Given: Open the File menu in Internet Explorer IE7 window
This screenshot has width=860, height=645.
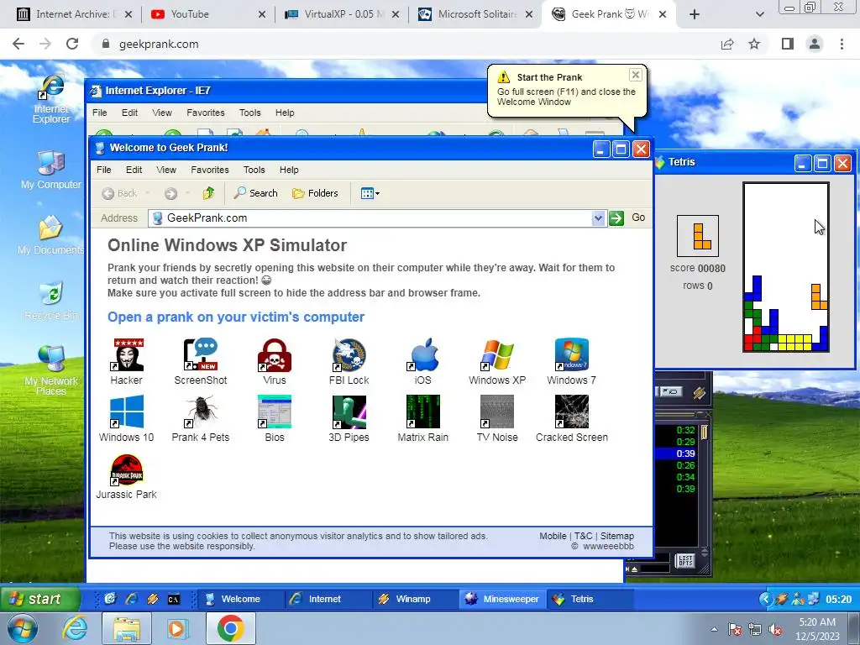Looking at the screenshot, I should (99, 113).
